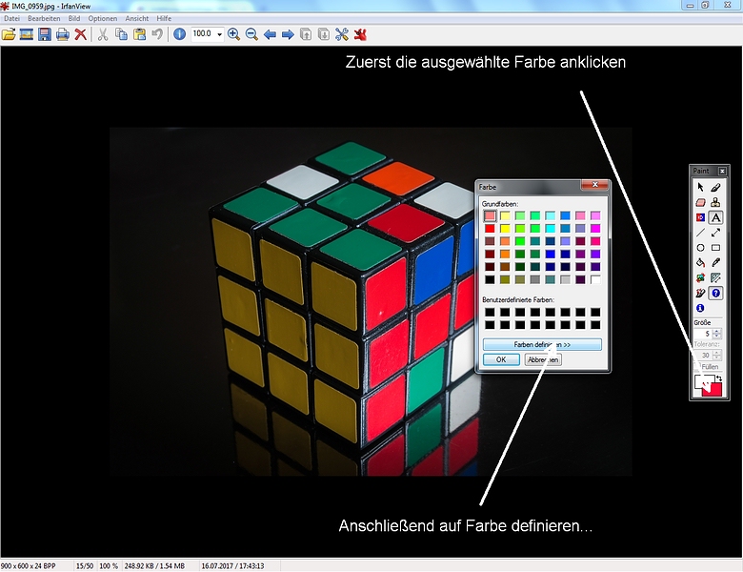Viewport: 743px width, 572px height.
Task: Click Farben definieren >> button
Action: [542, 345]
